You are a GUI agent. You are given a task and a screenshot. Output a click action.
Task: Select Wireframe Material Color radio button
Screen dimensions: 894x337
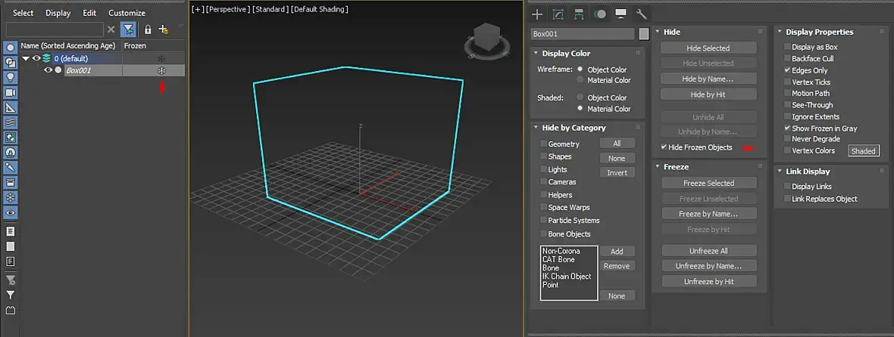coord(580,80)
